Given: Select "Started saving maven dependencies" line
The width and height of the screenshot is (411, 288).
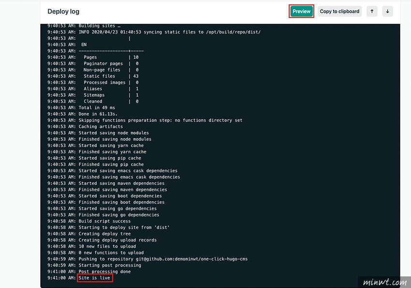Looking at the screenshot, I should (106, 183).
